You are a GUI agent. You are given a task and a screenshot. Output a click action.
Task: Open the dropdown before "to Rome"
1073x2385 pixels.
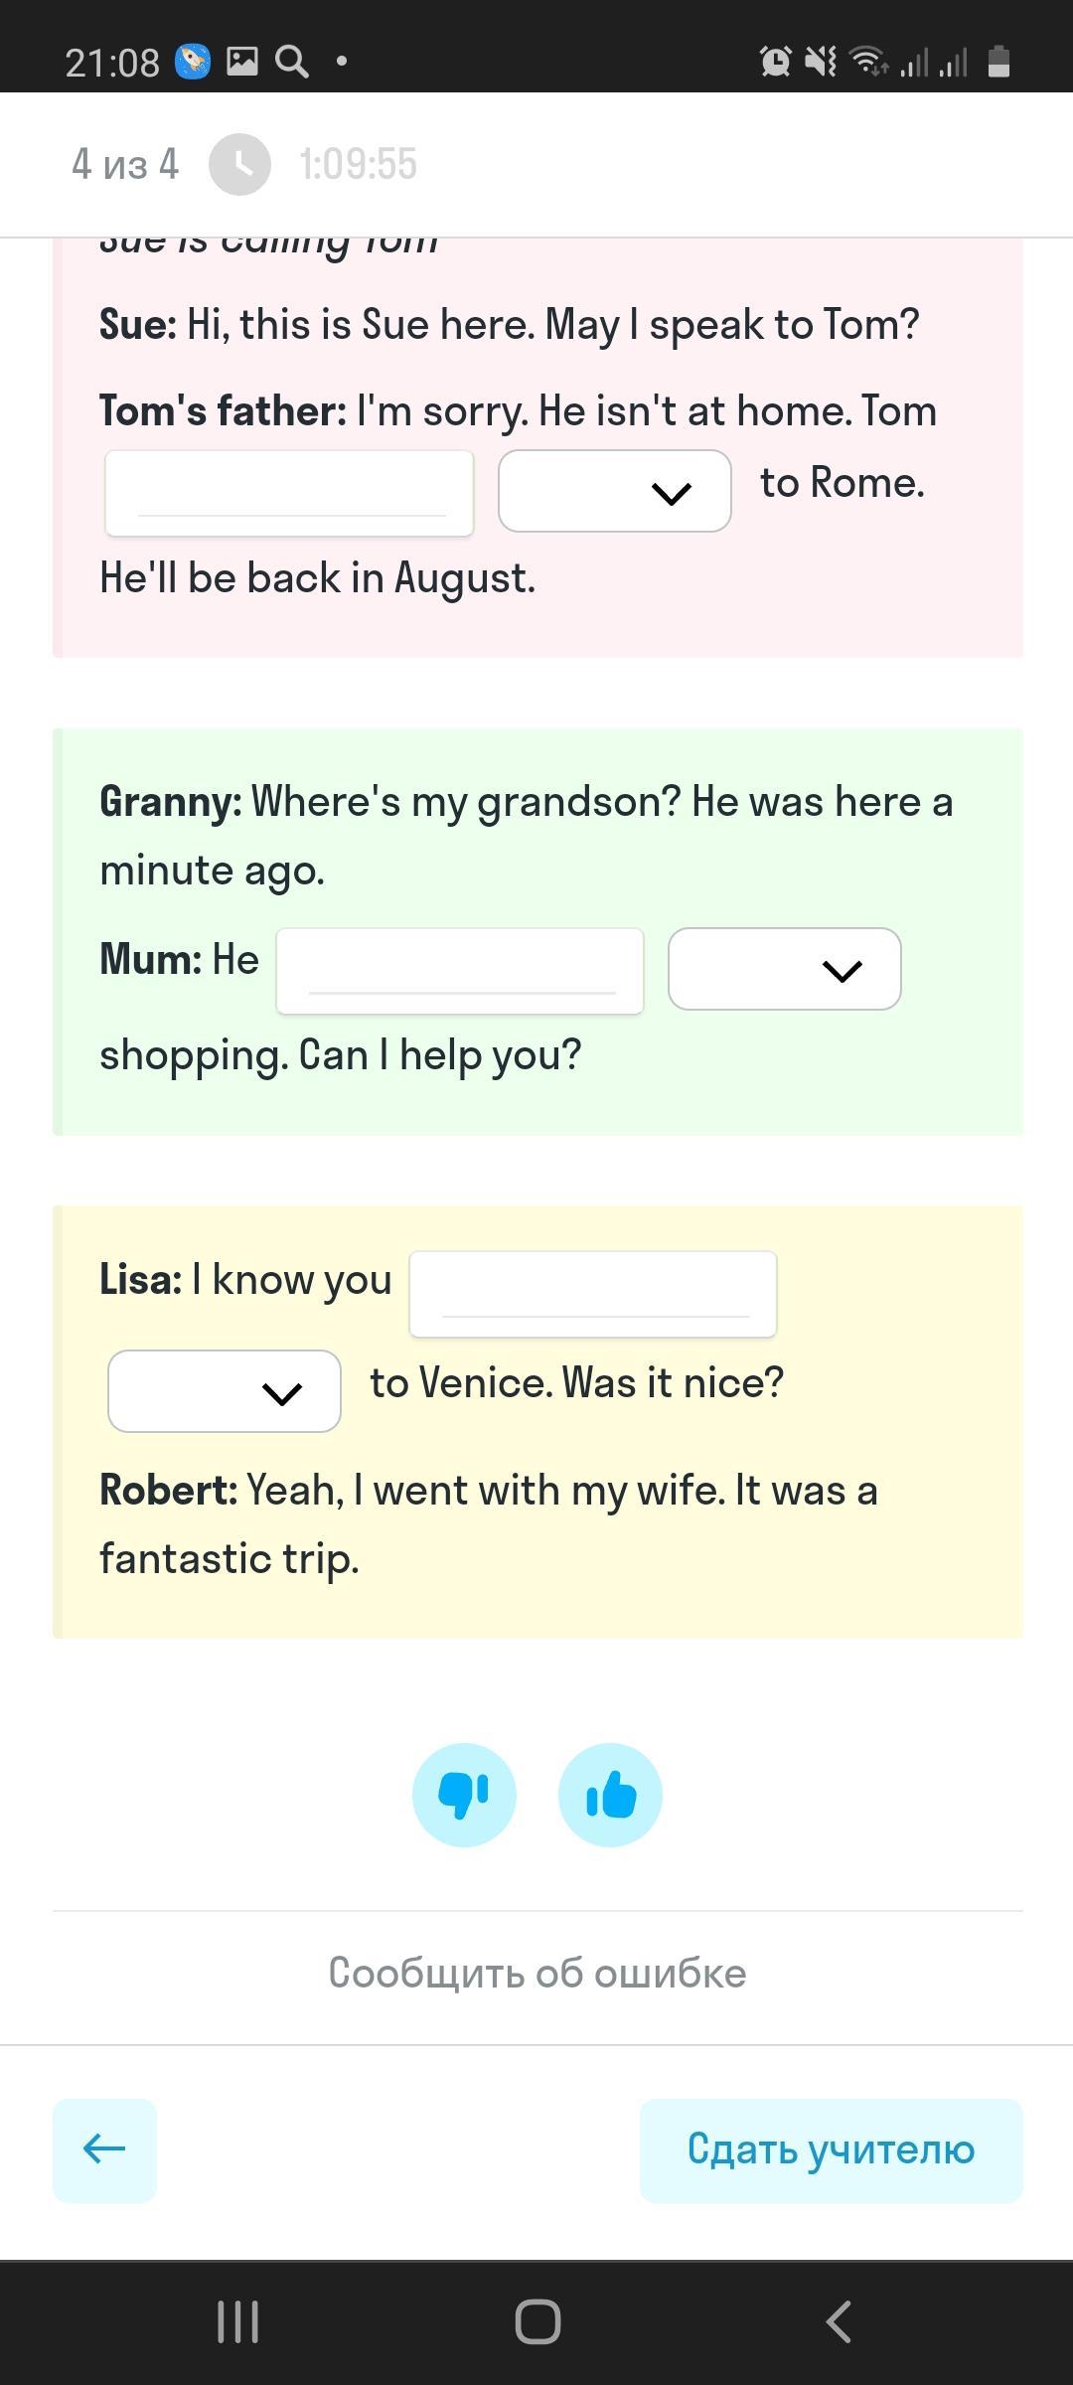(x=615, y=491)
